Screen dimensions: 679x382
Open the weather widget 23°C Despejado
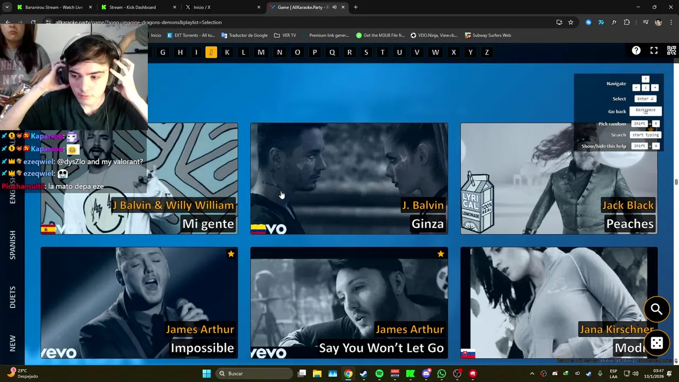(x=22, y=374)
